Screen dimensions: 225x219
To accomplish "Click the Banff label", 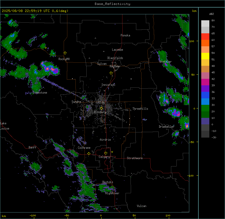I will pyautogui.click(x=32, y=147).
